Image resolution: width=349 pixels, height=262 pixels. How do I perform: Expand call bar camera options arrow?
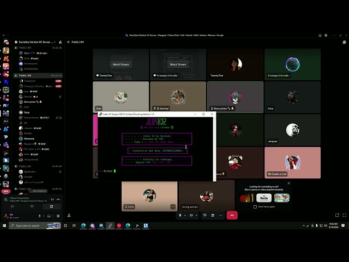coord(196,215)
